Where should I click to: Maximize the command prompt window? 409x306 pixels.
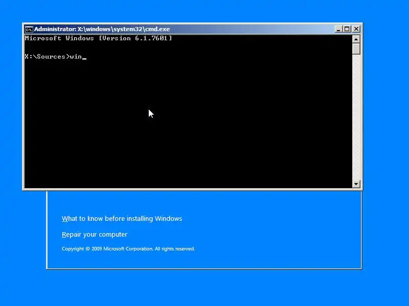coord(347,29)
